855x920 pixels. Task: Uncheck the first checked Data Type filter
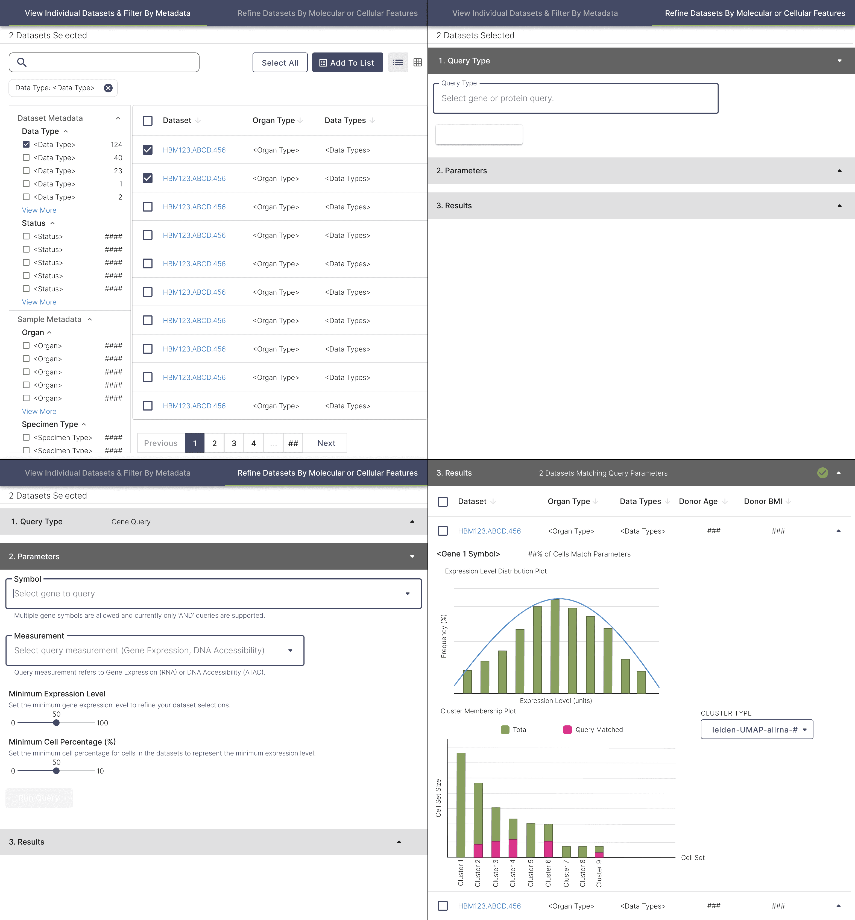pyautogui.click(x=26, y=144)
